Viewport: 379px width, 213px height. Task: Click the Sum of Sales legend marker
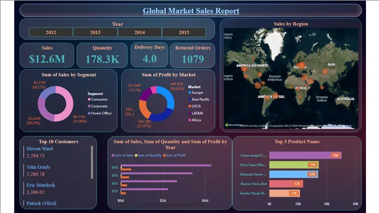pyautogui.click(x=113, y=155)
